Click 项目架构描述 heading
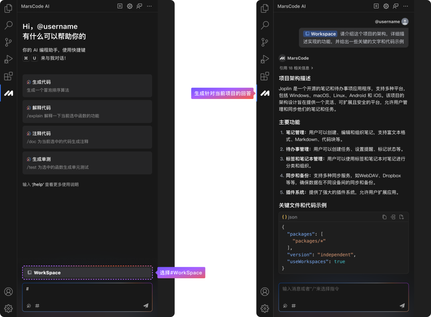Image resolution: width=431 pixels, height=317 pixels. [295, 78]
